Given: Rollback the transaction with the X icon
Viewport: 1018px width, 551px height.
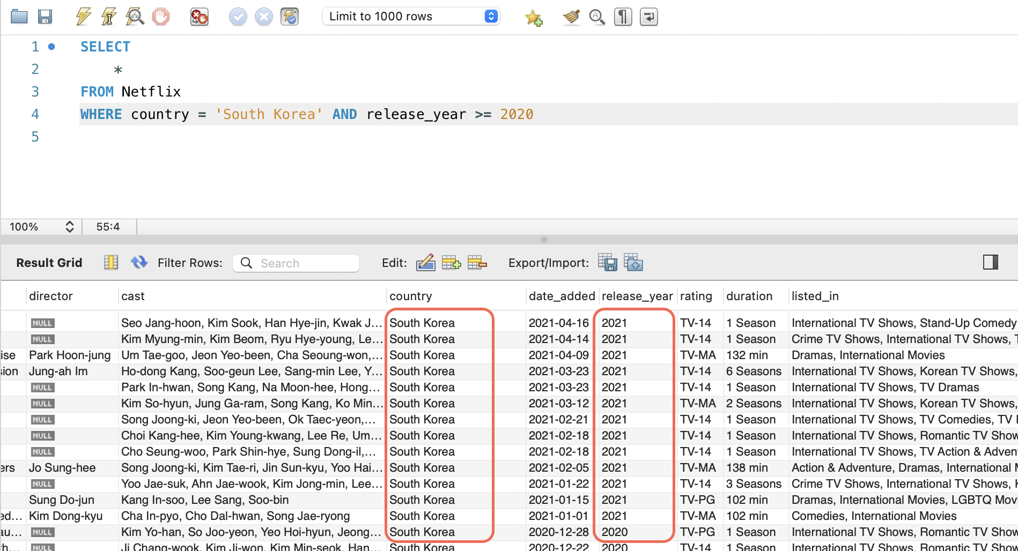Looking at the screenshot, I should pos(263,17).
